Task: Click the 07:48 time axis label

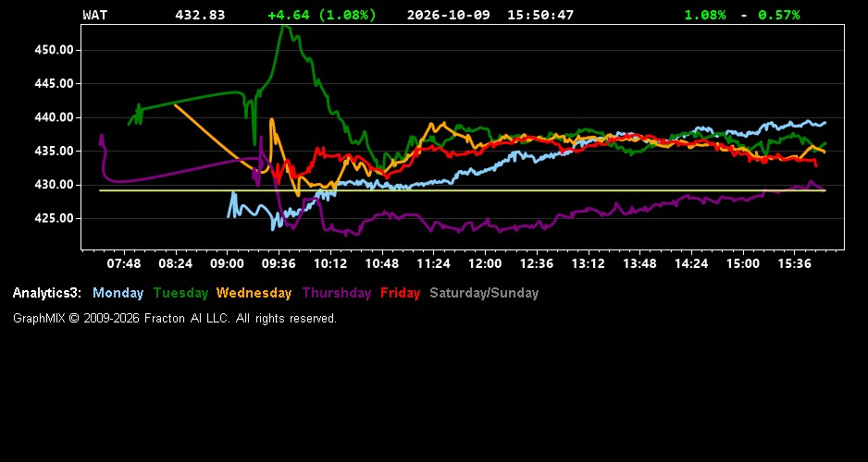Action: (124, 264)
